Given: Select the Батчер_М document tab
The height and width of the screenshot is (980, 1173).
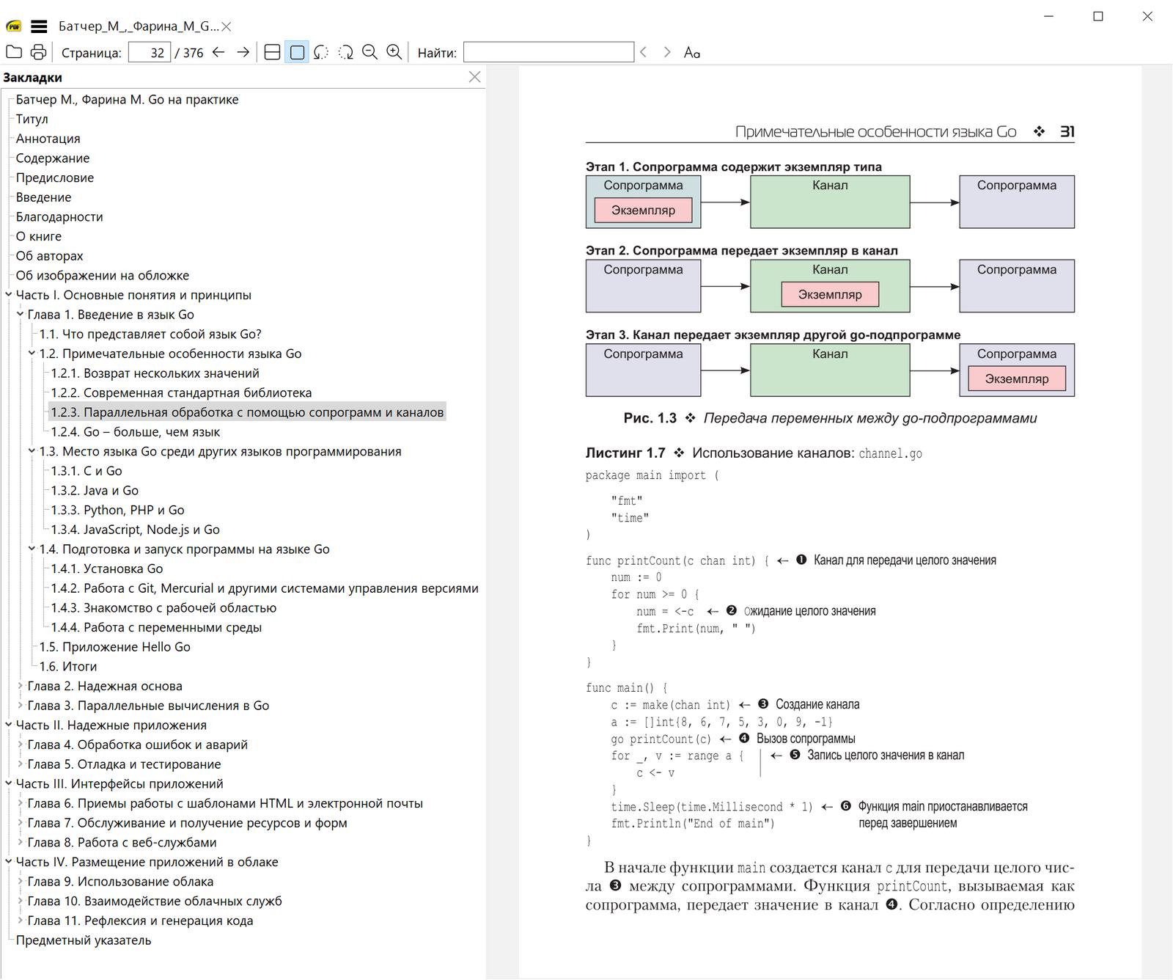Looking at the screenshot, I should pyautogui.click(x=138, y=26).
